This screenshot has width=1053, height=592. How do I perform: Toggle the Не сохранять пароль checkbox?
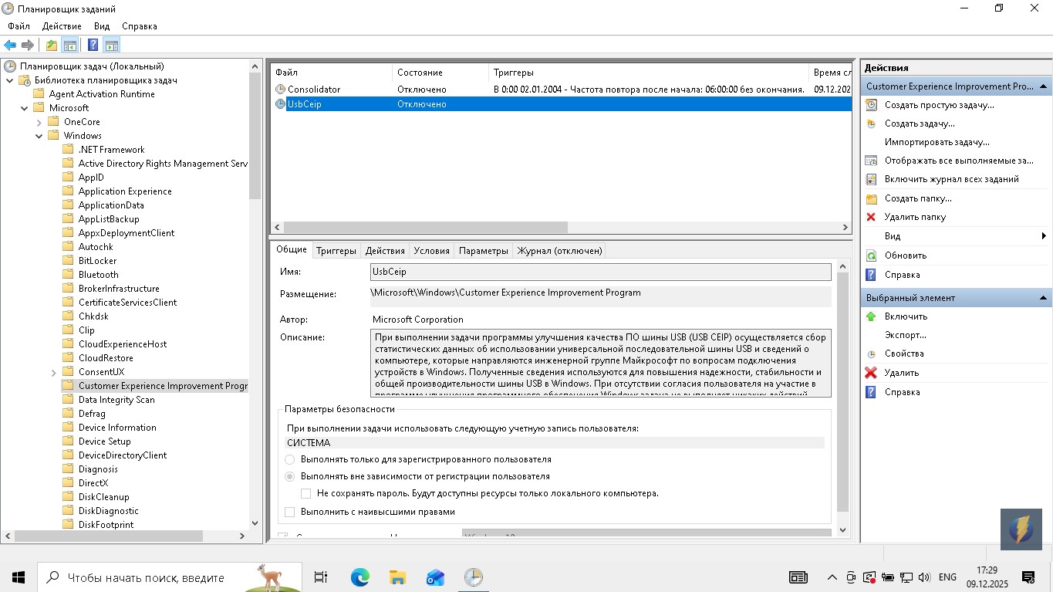pyautogui.click(x=306, y=493)
